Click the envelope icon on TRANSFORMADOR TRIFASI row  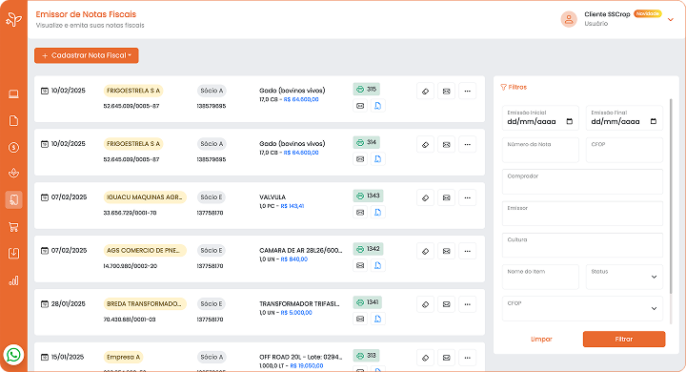click(x=446, y=304)
